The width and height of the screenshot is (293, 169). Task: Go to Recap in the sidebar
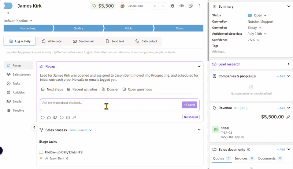tap(19, 66)
